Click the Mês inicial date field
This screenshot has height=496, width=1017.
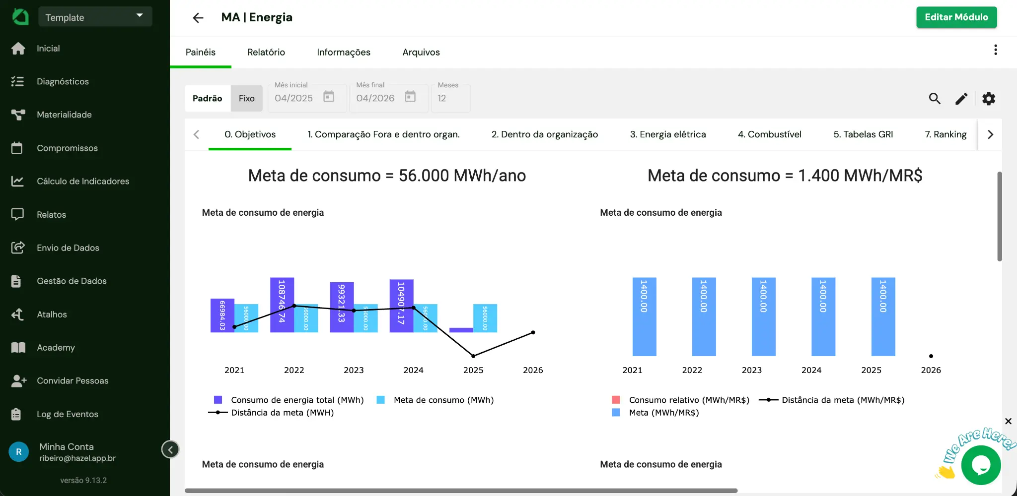point(307,98)
